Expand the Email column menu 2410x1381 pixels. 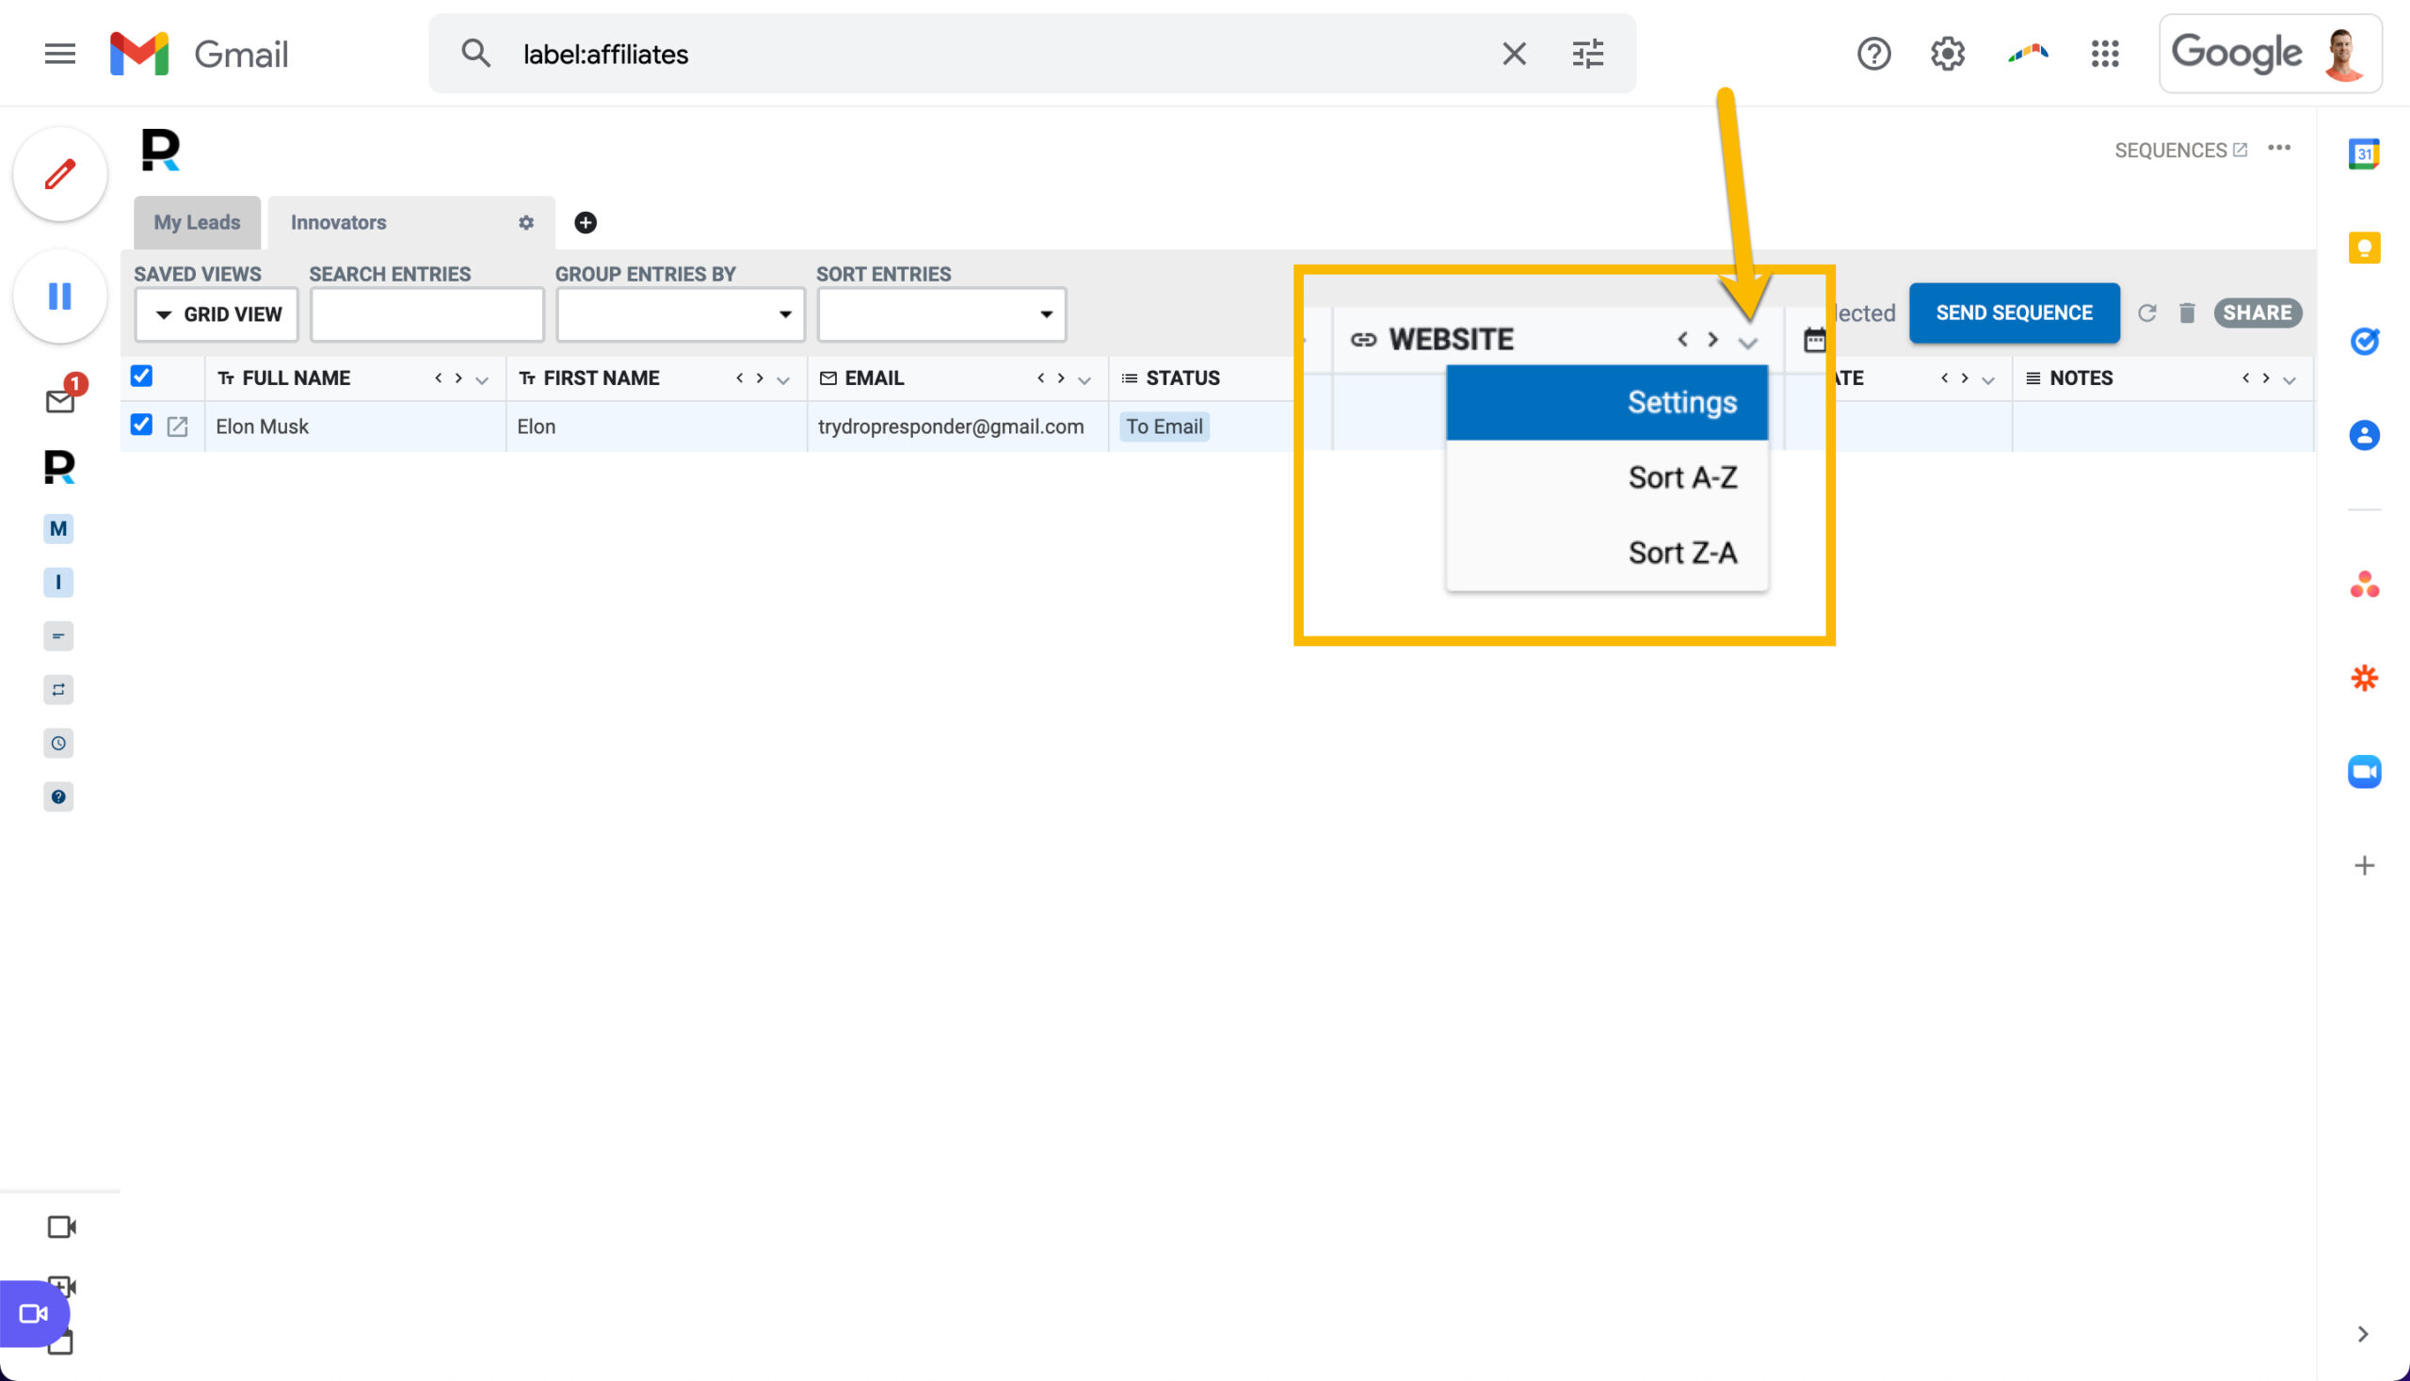tap(1084, 379)
